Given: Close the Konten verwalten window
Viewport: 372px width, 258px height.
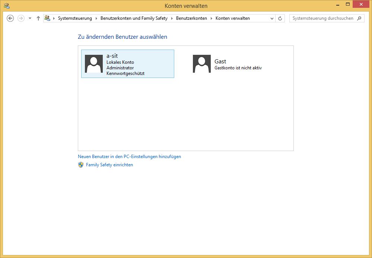Looking at the screenshot, I should point(361,4).
